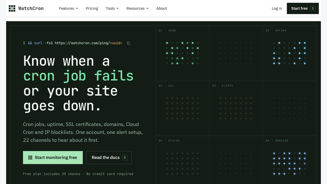Select the 05 STATUS feature tile

[x=182, y=160]
